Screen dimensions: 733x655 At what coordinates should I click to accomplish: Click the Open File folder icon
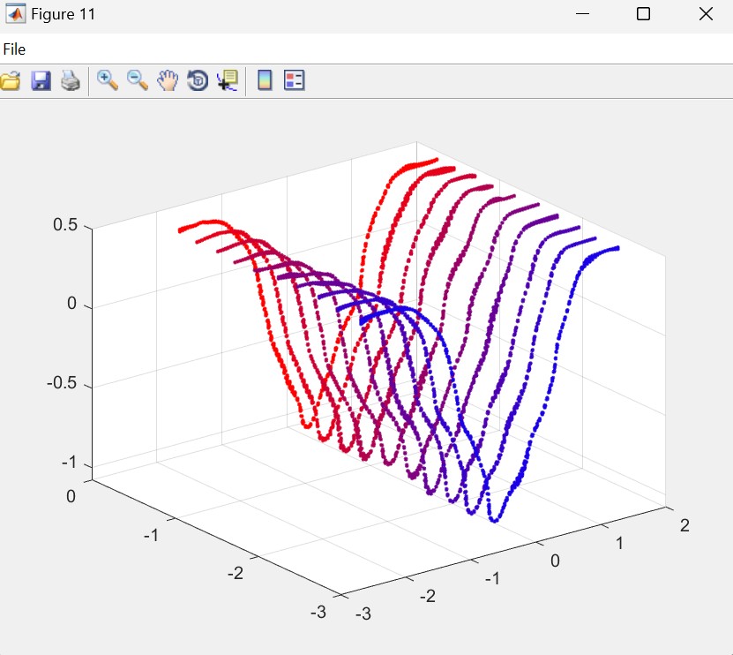click(x=10, y=81)
